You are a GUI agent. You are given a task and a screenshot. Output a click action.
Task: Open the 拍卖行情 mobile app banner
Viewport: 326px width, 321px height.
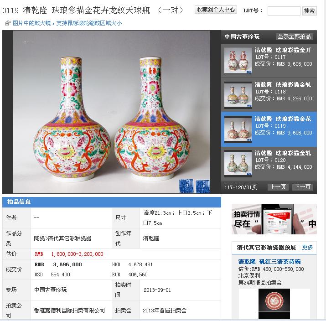[x=274, y=219]
